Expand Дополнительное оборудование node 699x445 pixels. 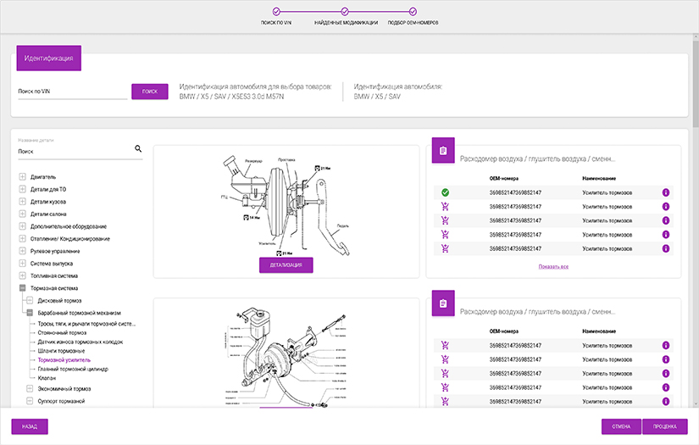pos(22,226)
